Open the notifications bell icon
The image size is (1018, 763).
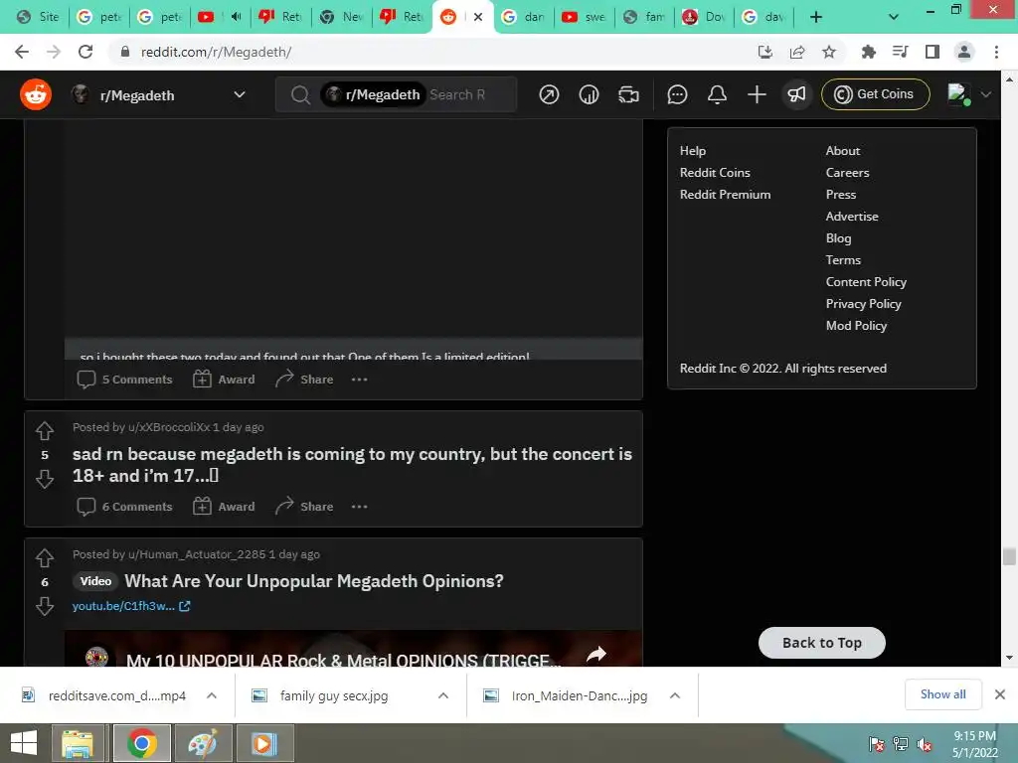[x=717, y=94]
